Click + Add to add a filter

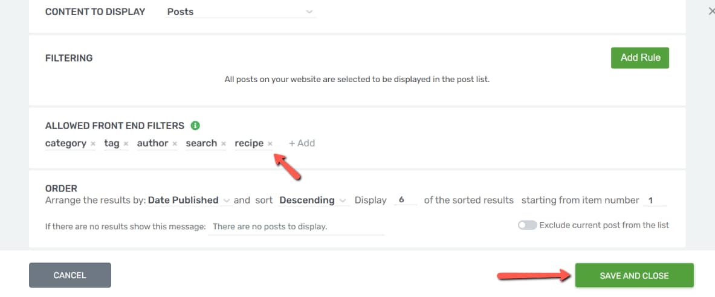[x=302, y=144]
